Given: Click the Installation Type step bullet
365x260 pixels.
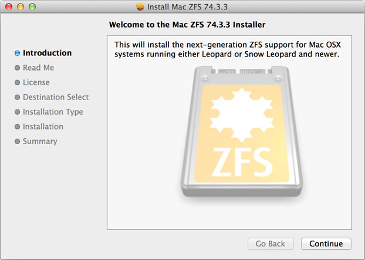Looking at the screenshot, I should (18, 112).
